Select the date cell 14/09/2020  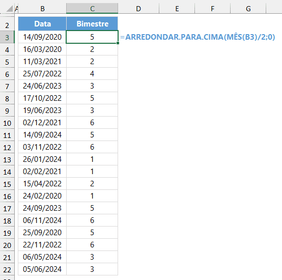(x=42, y=37)
